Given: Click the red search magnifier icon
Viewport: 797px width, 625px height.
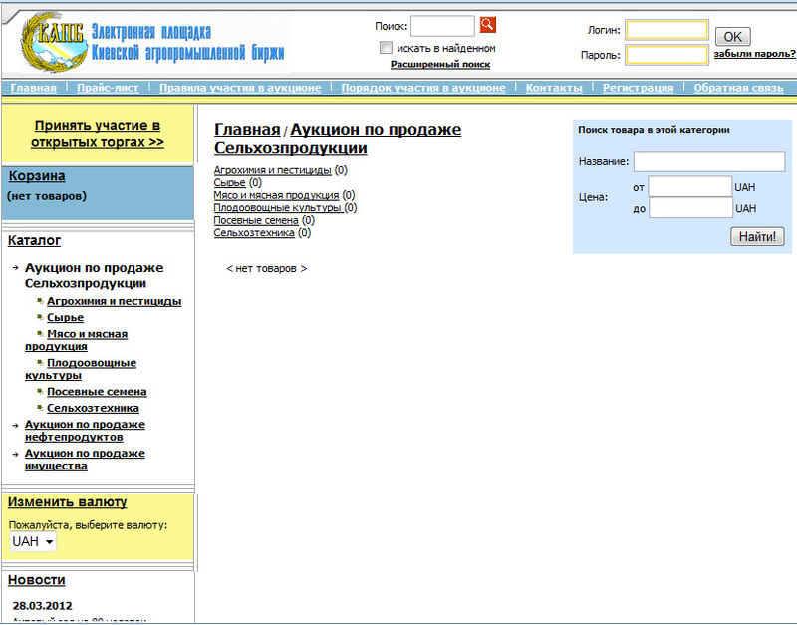Looking at the screenshot, I should tap(487, 25).
